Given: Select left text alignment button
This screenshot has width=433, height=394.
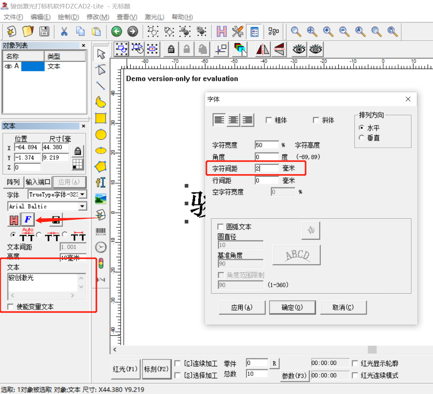Looking at the screenshot, I should tap(219, 120).
